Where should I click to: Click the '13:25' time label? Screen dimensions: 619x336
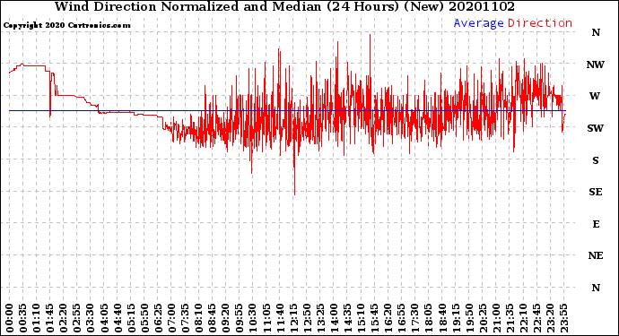pos(320,318)
